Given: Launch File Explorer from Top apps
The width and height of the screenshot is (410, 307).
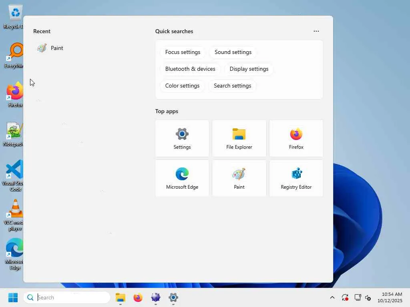Looking at the screenshot, I should [239, 138].
